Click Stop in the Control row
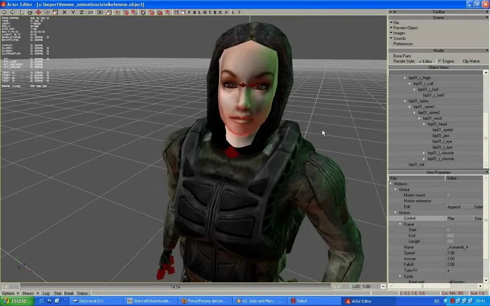 [478, 218]
